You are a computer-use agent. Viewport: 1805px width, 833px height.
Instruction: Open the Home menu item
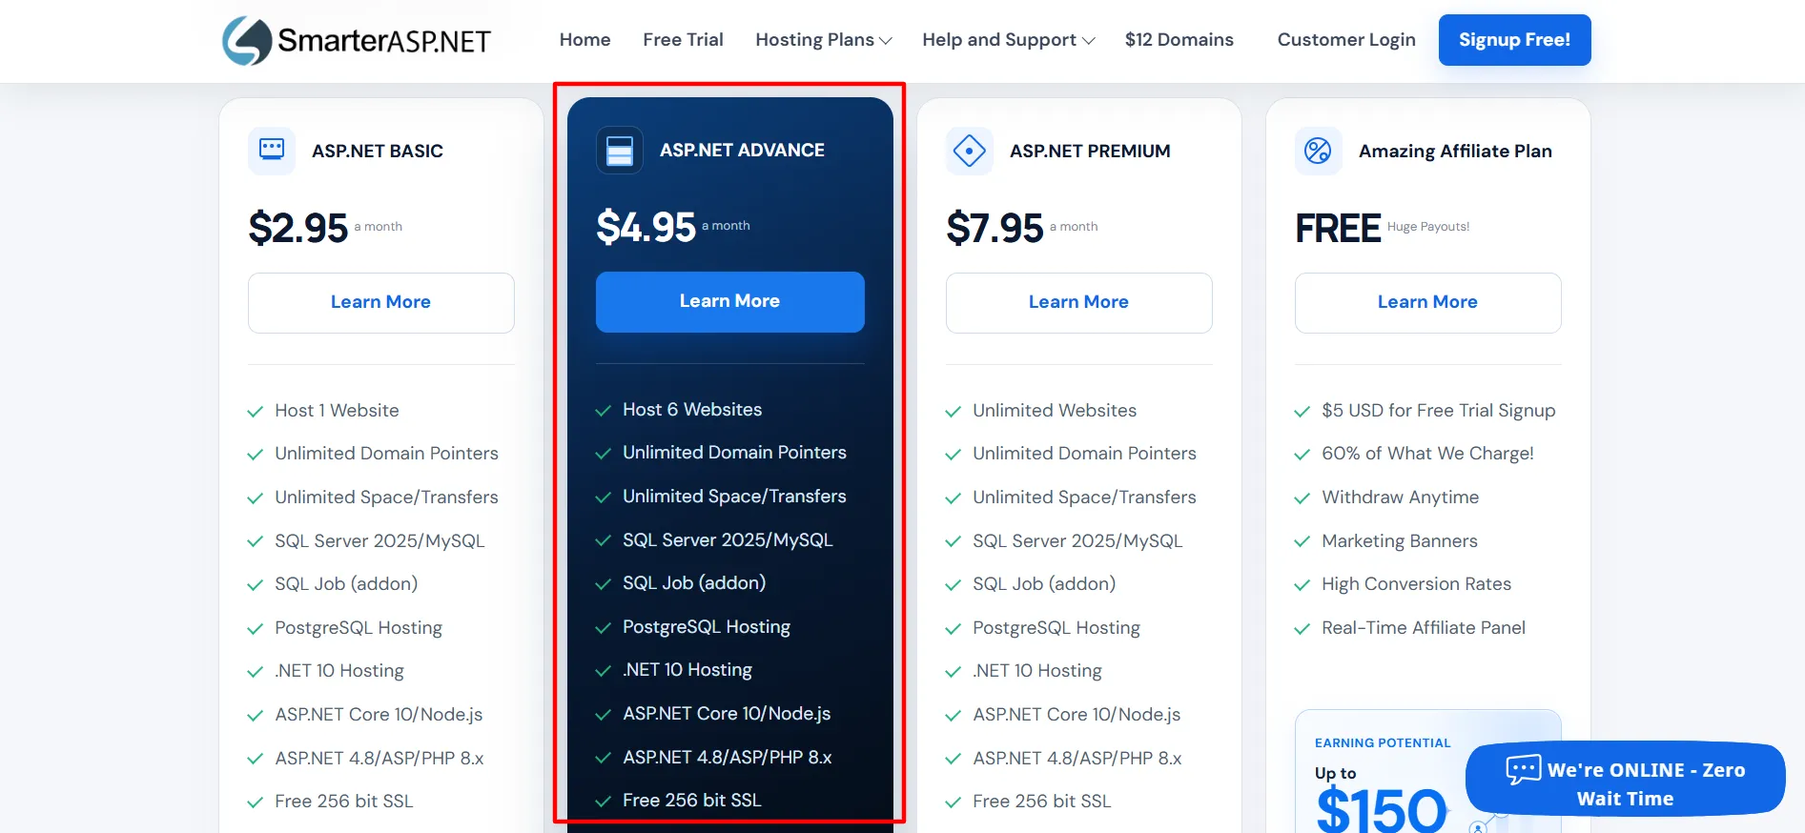(x=585, y=40)
